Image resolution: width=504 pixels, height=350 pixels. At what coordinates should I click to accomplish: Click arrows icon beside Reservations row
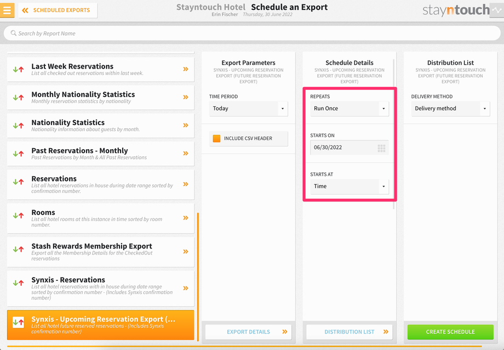point(18,182)
